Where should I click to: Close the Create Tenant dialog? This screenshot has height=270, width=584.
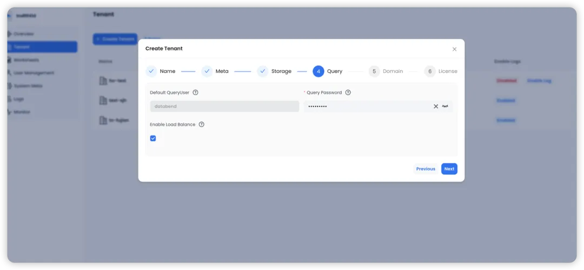454,49
